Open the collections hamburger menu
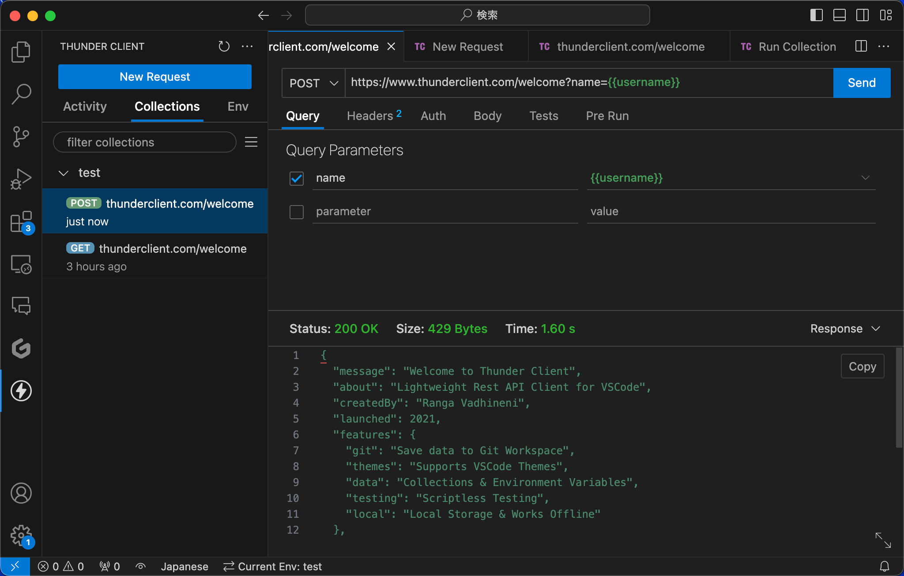This screenshot has width=904, height=576. 251,142
